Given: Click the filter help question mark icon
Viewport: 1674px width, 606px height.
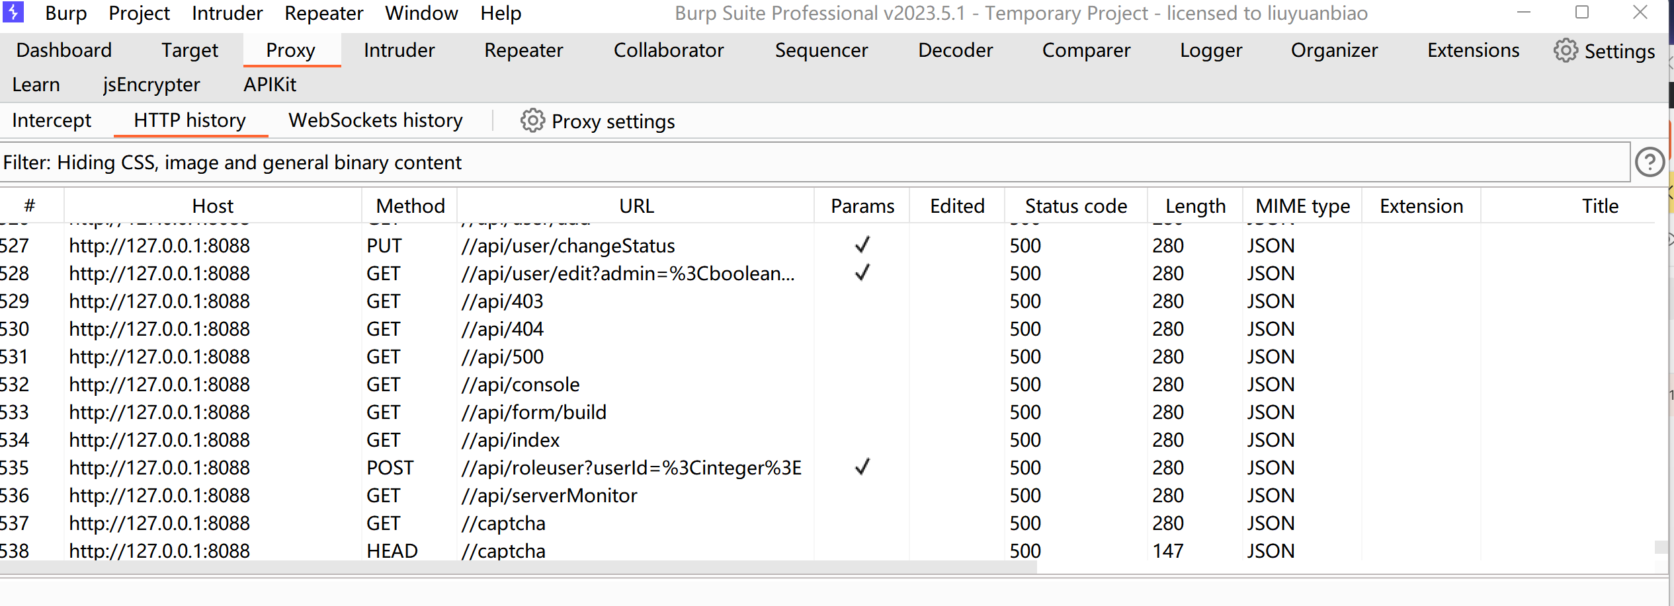Looking at the screenshot, I should click(x=1650, y=163).
